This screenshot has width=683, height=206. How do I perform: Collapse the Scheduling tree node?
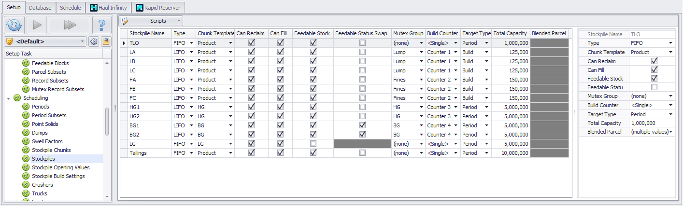point(9,98)
